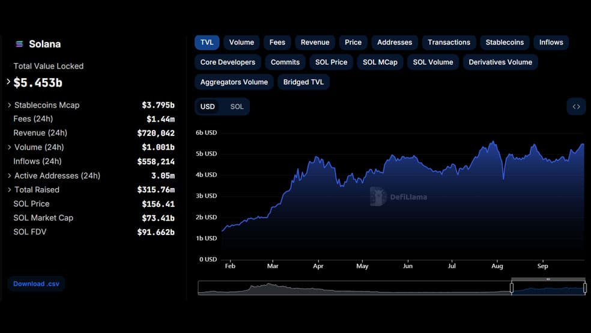This screenshot has height=333, width=591.
Task: Enable the Derivatives Volume metric
Action: [500, 63]
